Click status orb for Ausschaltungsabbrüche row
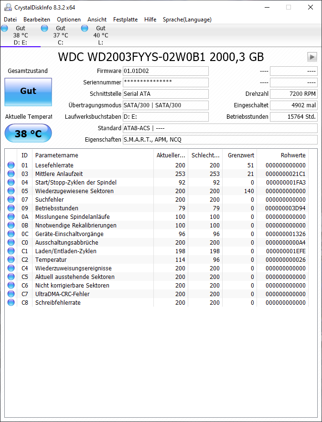Image resolution: width=322 pixels, height=422 pixels. point(11,243)
